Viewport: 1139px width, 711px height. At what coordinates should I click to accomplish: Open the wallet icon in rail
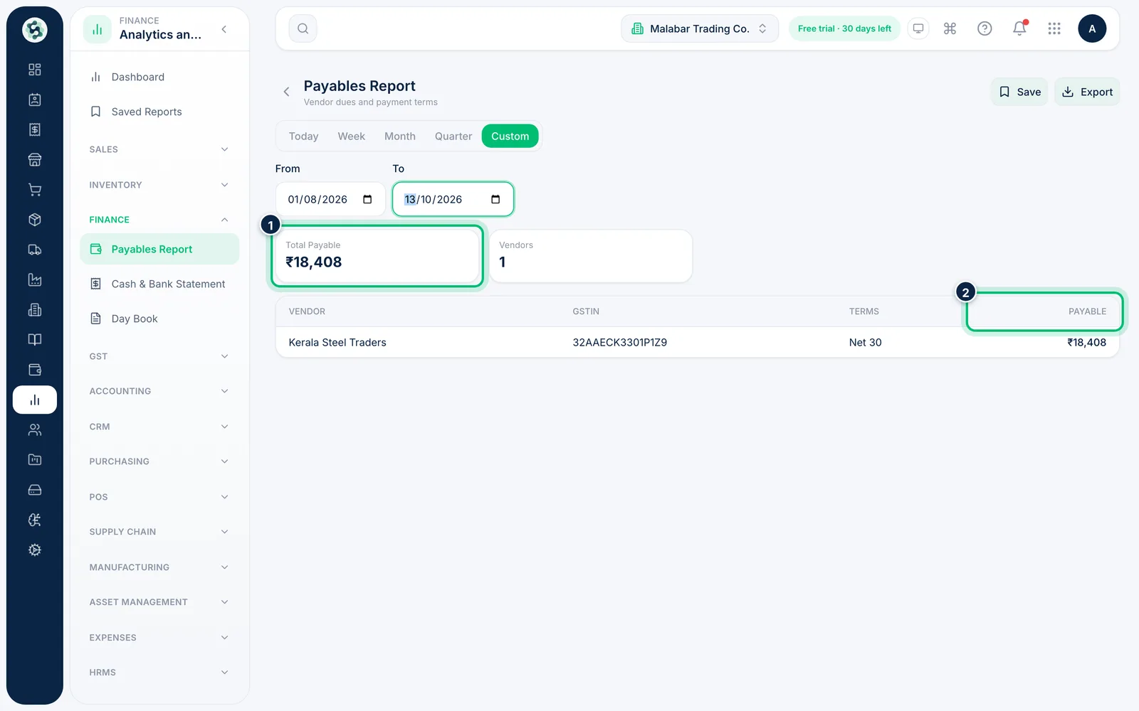(x=34, y=370)
